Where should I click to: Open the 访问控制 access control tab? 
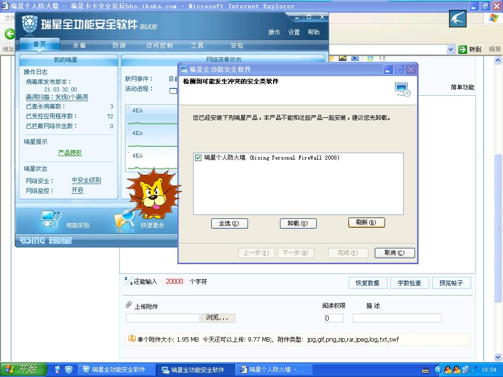coord(160,46)
